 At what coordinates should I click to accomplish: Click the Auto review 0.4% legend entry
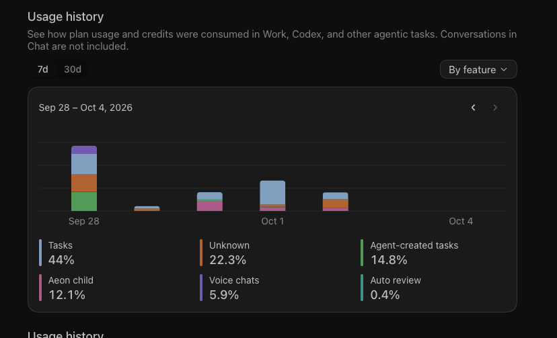tap(391, 288)
